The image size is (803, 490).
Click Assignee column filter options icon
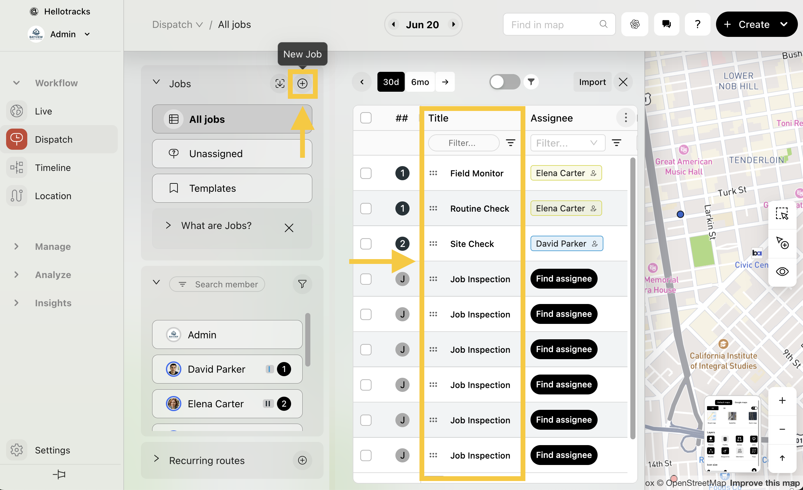(616, 143)
